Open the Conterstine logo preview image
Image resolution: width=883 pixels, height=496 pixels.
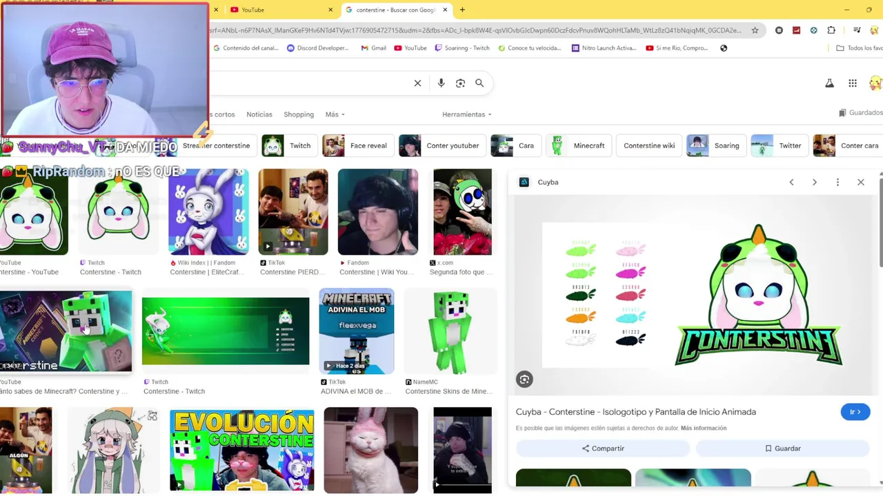[695, 295]
